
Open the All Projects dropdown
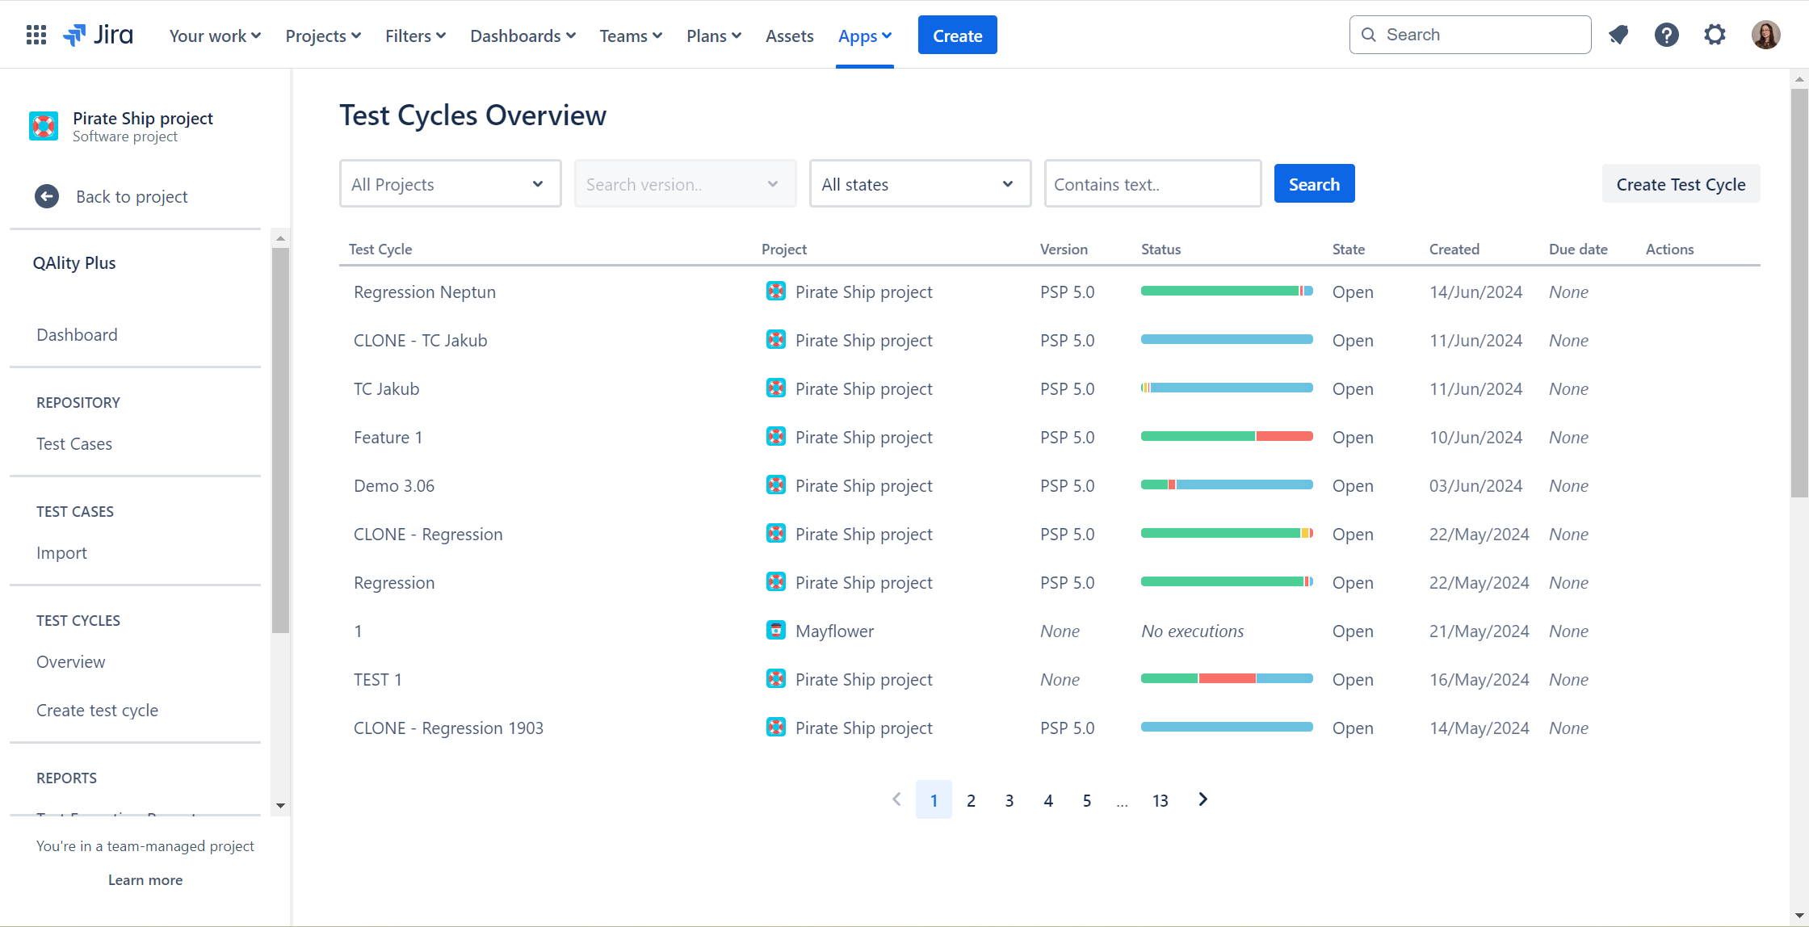[450, 183]
